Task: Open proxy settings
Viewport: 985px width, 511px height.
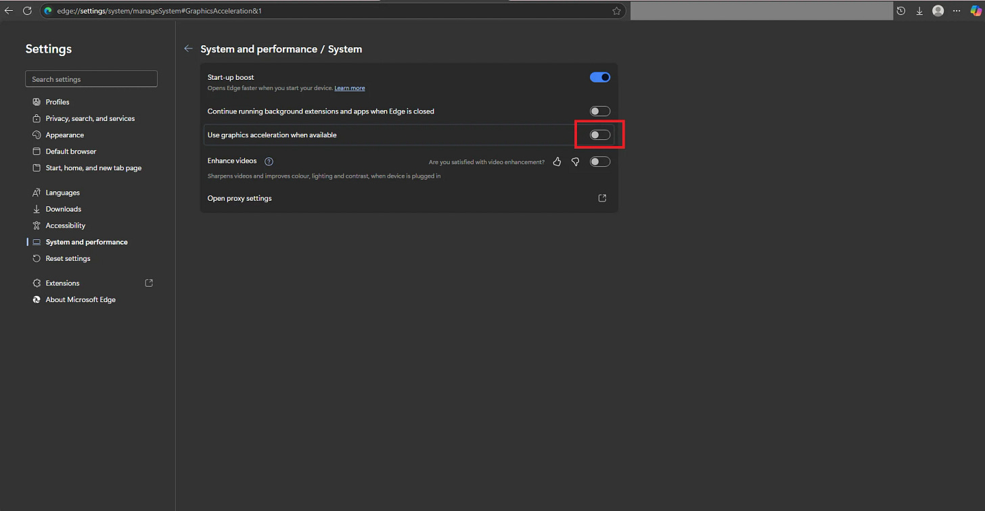Action: point(601,198)
